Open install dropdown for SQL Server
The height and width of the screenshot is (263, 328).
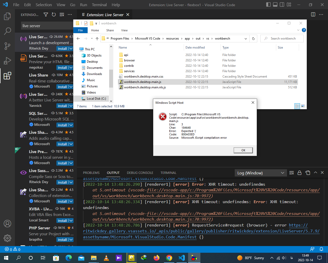coord(71,125)
